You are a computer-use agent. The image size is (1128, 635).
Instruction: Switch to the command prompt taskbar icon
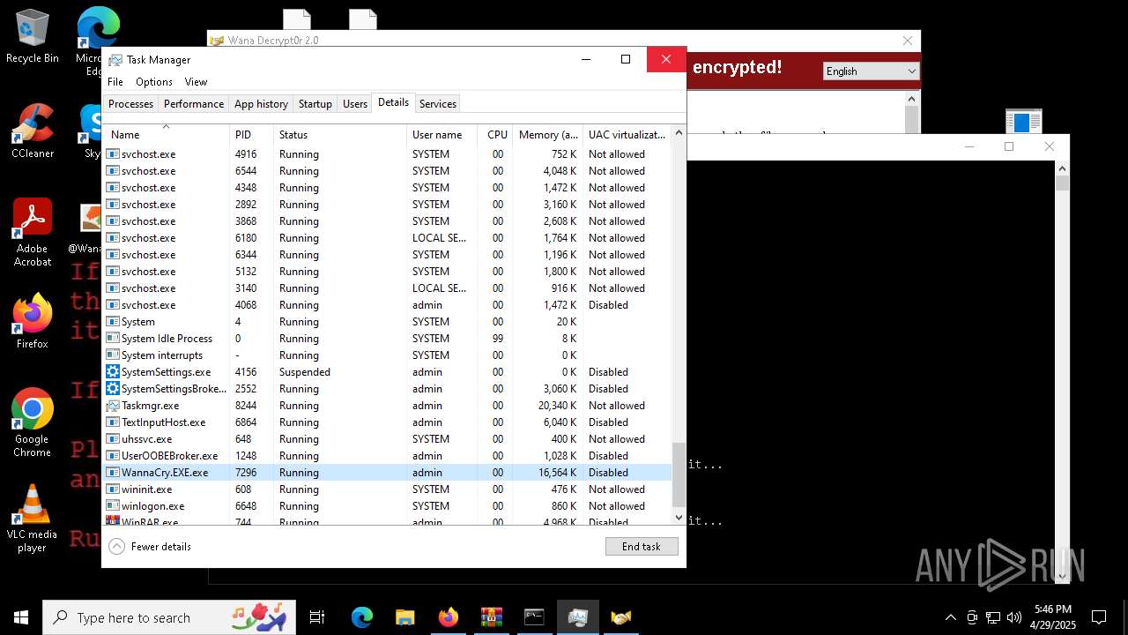click(534, 617)
